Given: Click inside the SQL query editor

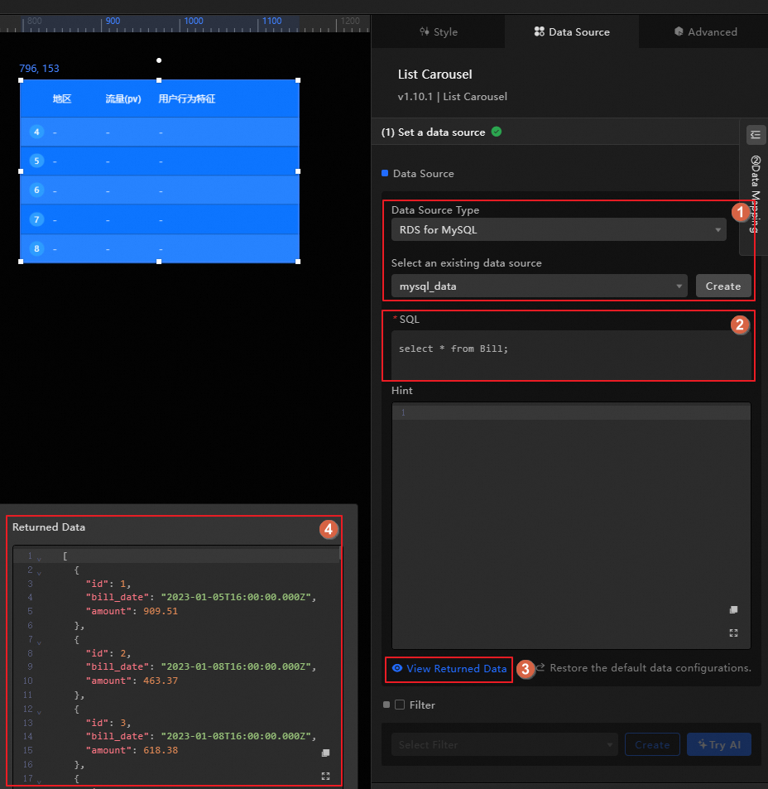Looking at the screenshot, I should (571, 354).
